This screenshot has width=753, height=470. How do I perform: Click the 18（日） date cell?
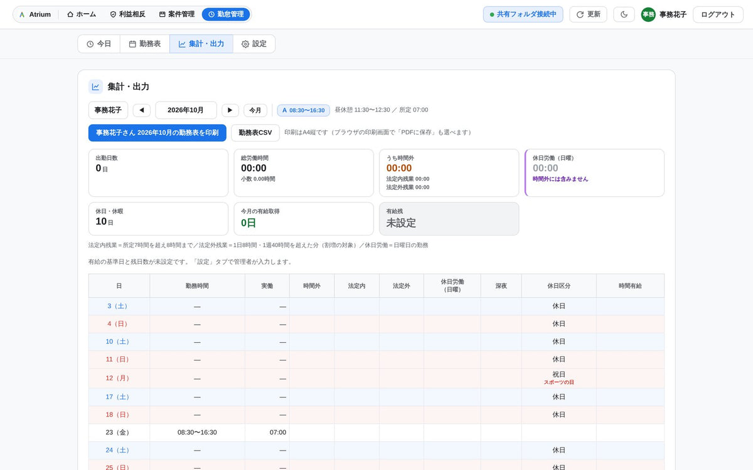tap(119, 415)
